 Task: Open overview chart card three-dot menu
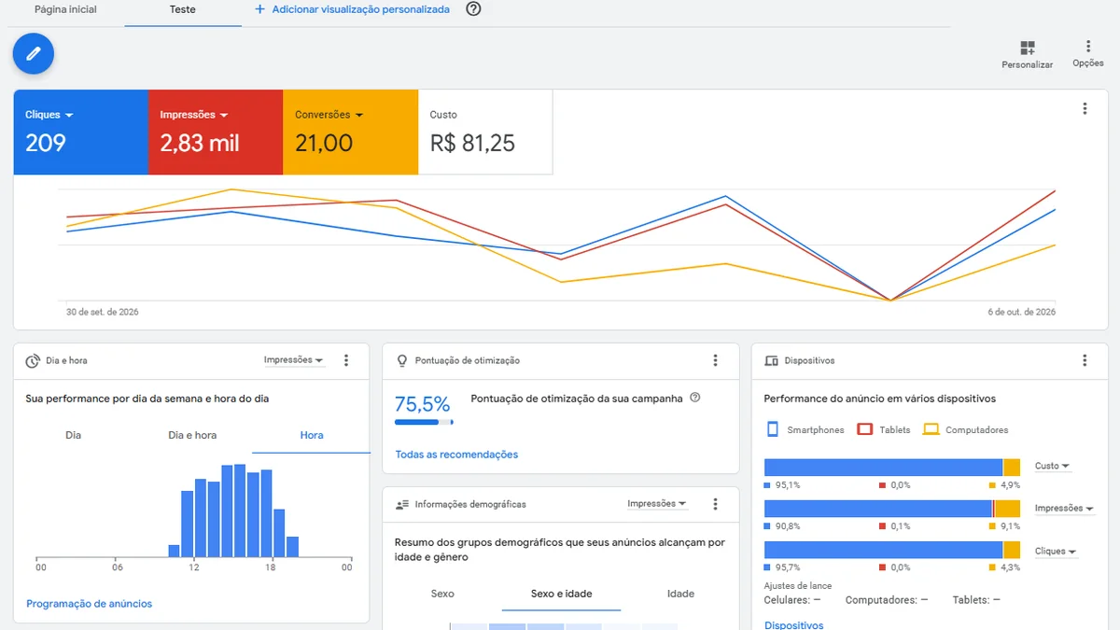coord(1085,108)
